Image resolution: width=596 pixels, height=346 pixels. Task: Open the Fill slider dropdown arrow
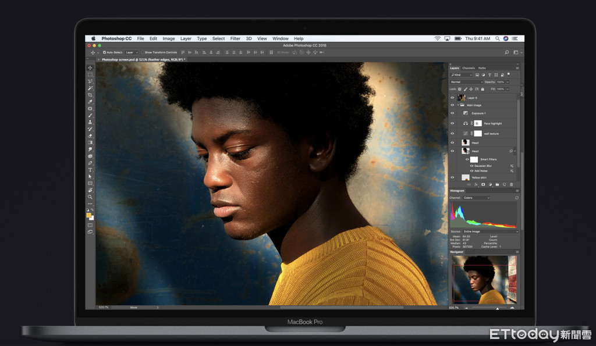[x=508, y=89]
